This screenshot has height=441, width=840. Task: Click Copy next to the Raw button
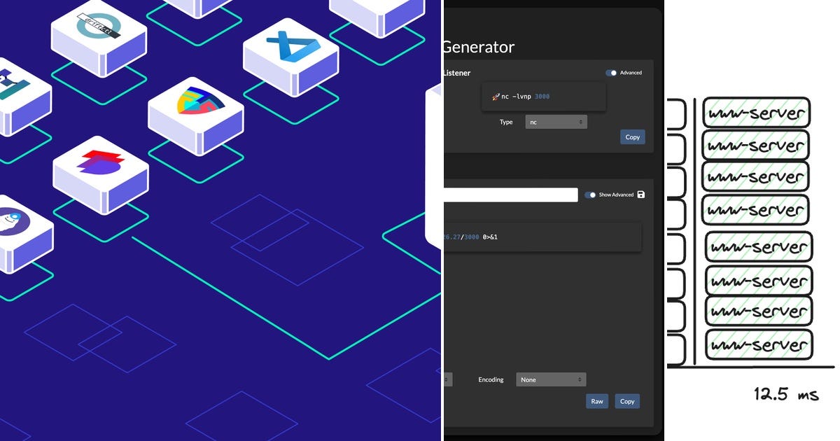point(627,401)
